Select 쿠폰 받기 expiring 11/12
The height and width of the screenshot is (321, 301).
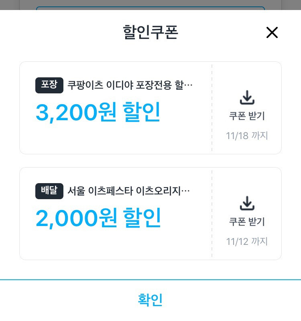point(247,222)
